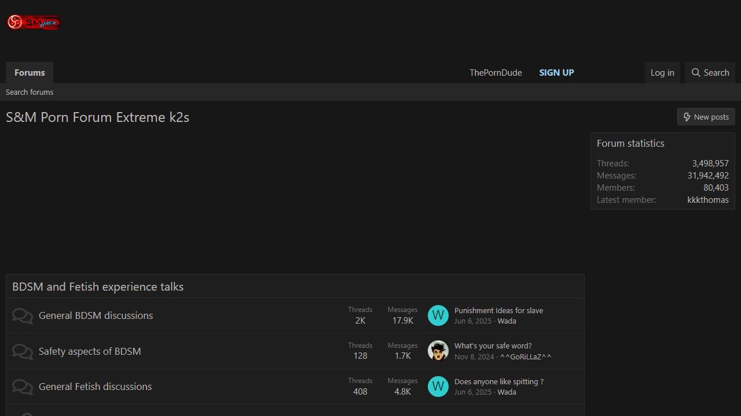Open the Search button in header

pyautogui.click(x=710, y=73)
